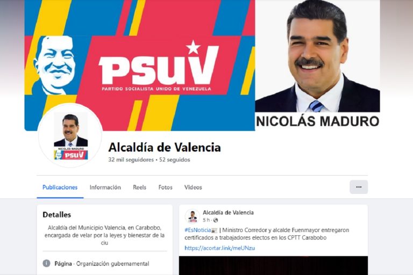Click the info icon next to Página
Viewport: 413px width, 275px height.
(x=46, y=263)
